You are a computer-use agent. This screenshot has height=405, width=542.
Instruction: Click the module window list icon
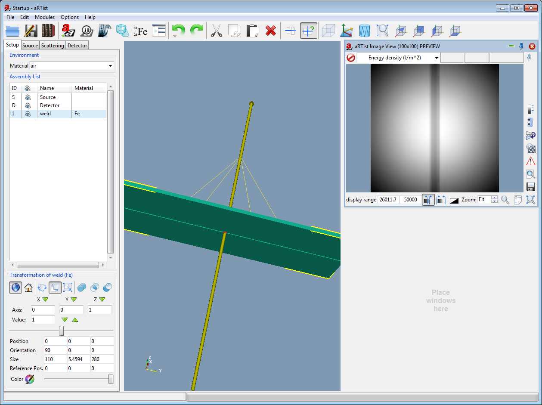(x=159, y=31)
